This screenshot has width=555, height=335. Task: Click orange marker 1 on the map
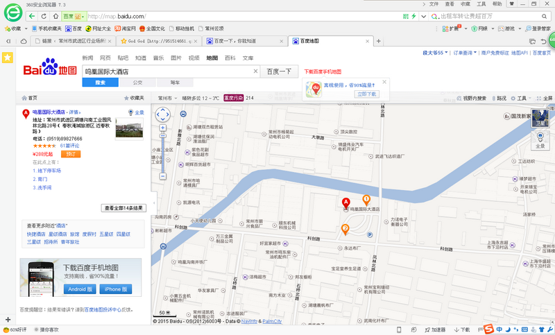(366, 200)
